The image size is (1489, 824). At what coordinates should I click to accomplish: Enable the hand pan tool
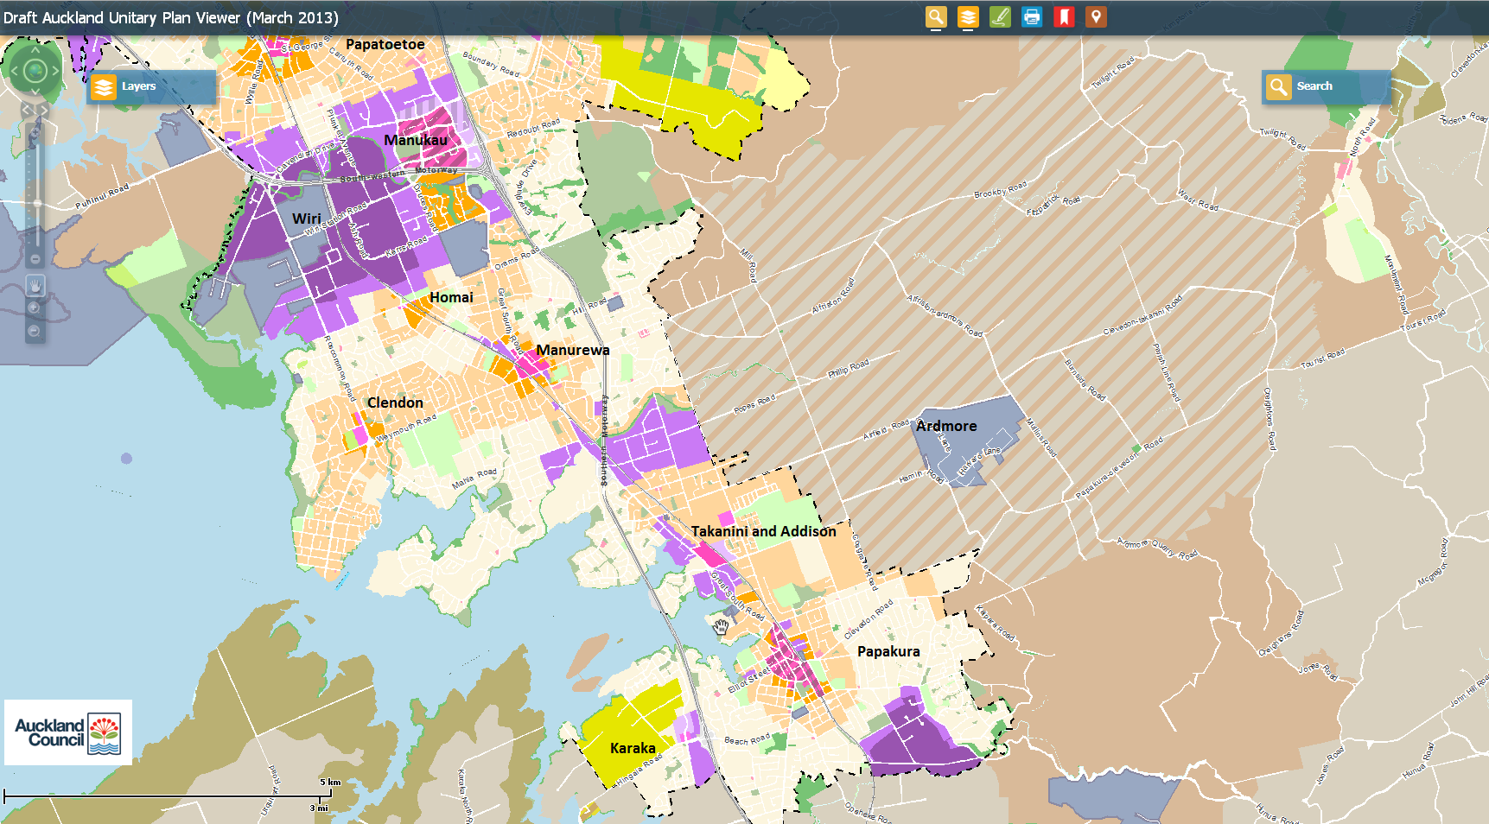pyautogui.click(x=35, y=284)
